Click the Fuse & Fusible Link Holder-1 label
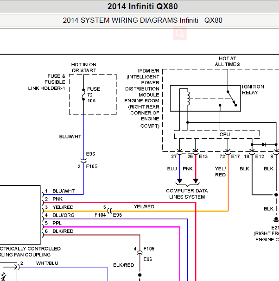The width and height of the screenshot is (279, 281). point(47,82)
